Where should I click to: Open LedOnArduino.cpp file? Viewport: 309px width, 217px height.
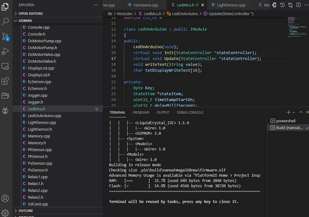(x=58, y=116)
